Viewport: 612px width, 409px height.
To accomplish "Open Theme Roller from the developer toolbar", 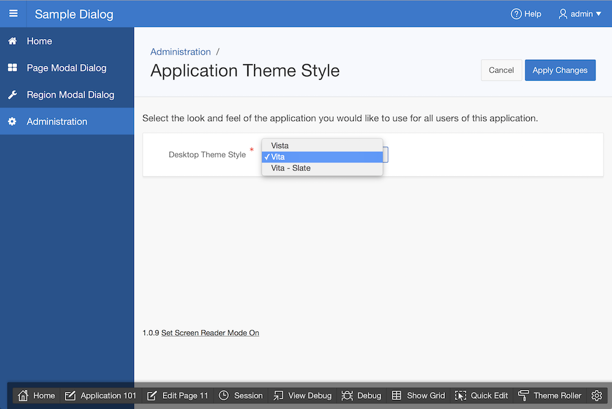I will tap(550, 396).
